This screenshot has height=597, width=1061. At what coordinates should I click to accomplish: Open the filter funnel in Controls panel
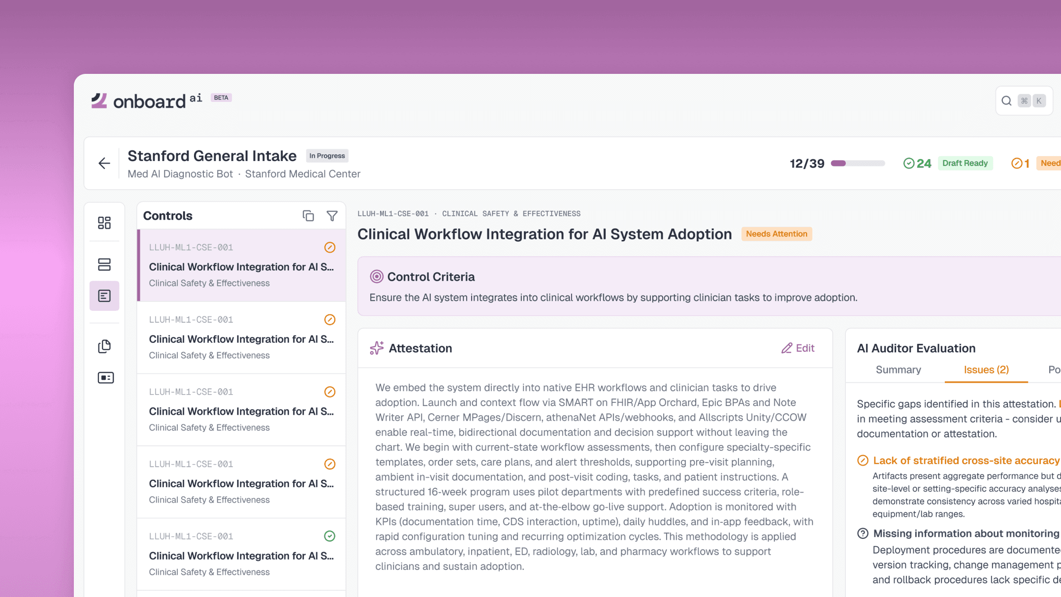[x=332, y=216]
